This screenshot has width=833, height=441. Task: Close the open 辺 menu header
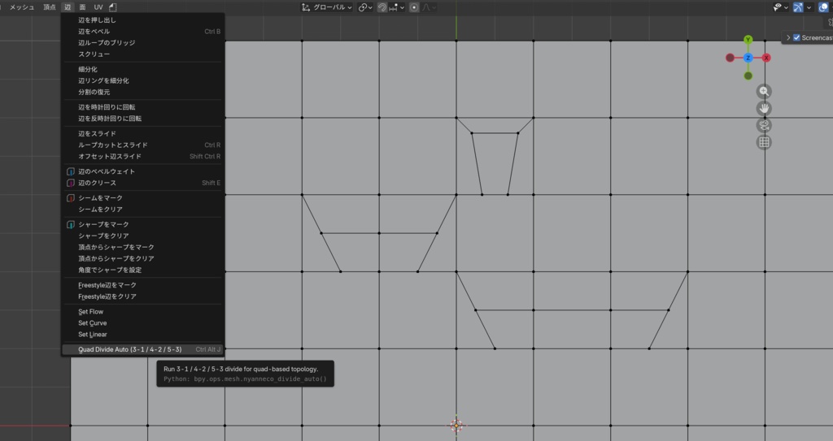[68, 7]
